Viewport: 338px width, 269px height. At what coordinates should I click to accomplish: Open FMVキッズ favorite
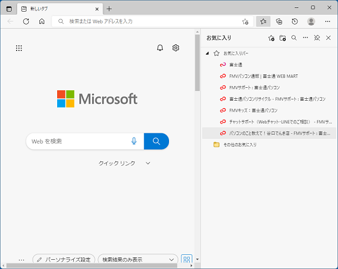pyautogui.click(x=269, y=111)
